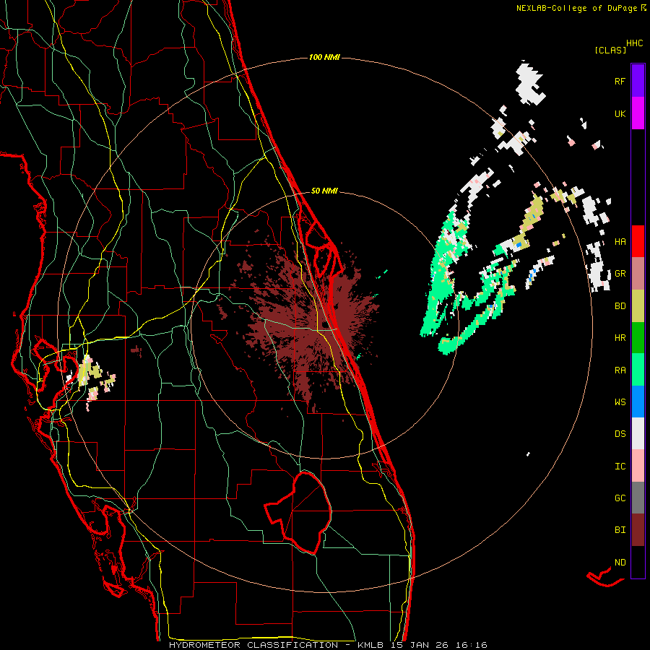Click the 16:16 timestamp in the caption

tap(472, 645)
